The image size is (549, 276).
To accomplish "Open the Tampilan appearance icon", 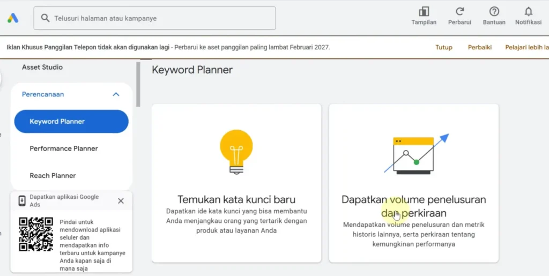I will [x=424, y=12].
